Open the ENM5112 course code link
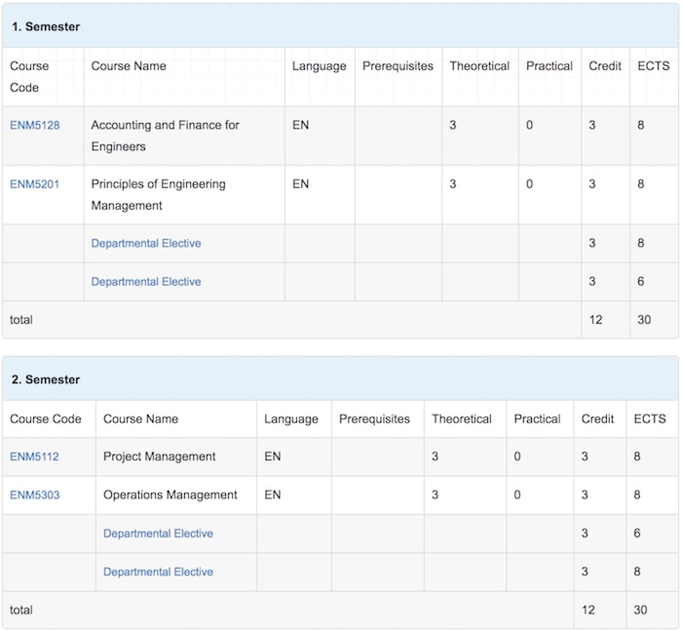Screen dimensions: 682x631 coord(34,456)
